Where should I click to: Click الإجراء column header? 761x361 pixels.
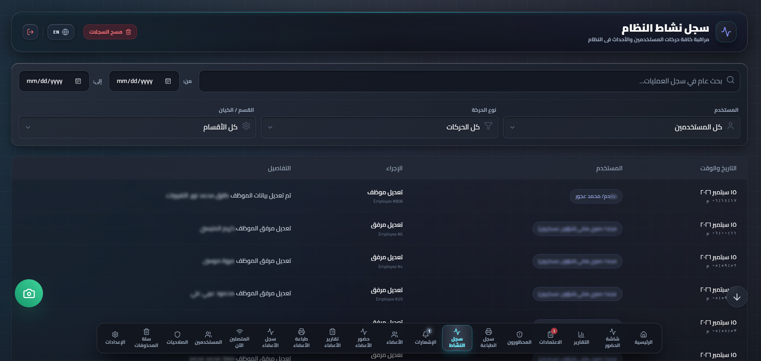point(394,168)
